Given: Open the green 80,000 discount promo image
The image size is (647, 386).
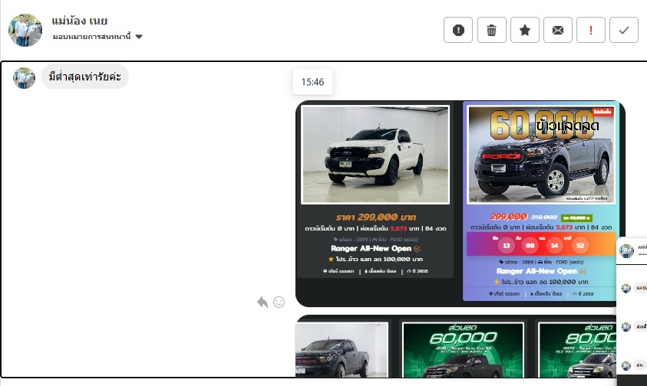Looking at the screenshot, I should 577,350.
